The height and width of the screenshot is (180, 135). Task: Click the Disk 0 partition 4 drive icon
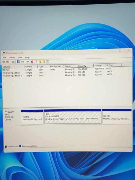coord(4,76)
